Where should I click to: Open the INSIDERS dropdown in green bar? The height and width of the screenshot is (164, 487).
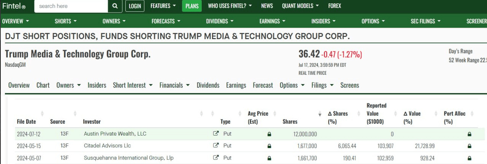(x=323, y=21)
